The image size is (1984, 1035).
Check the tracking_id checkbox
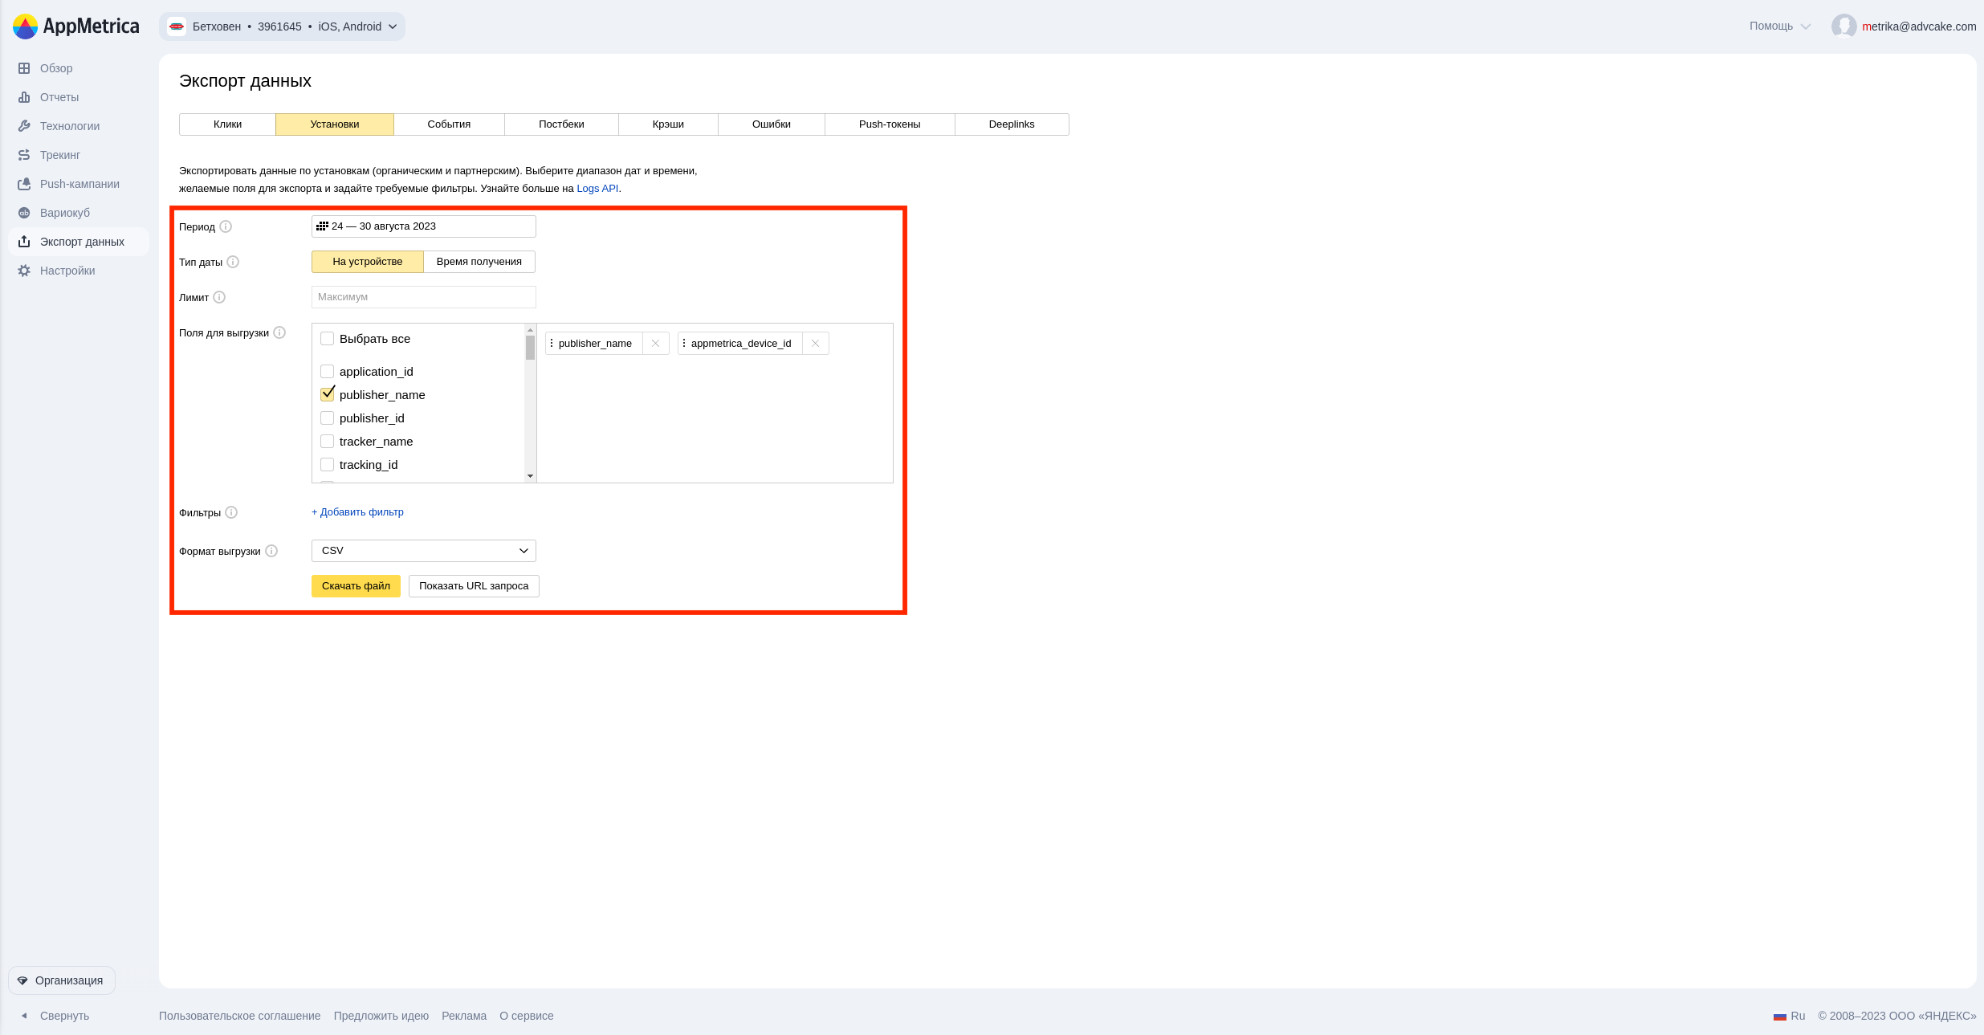point(327,465)
